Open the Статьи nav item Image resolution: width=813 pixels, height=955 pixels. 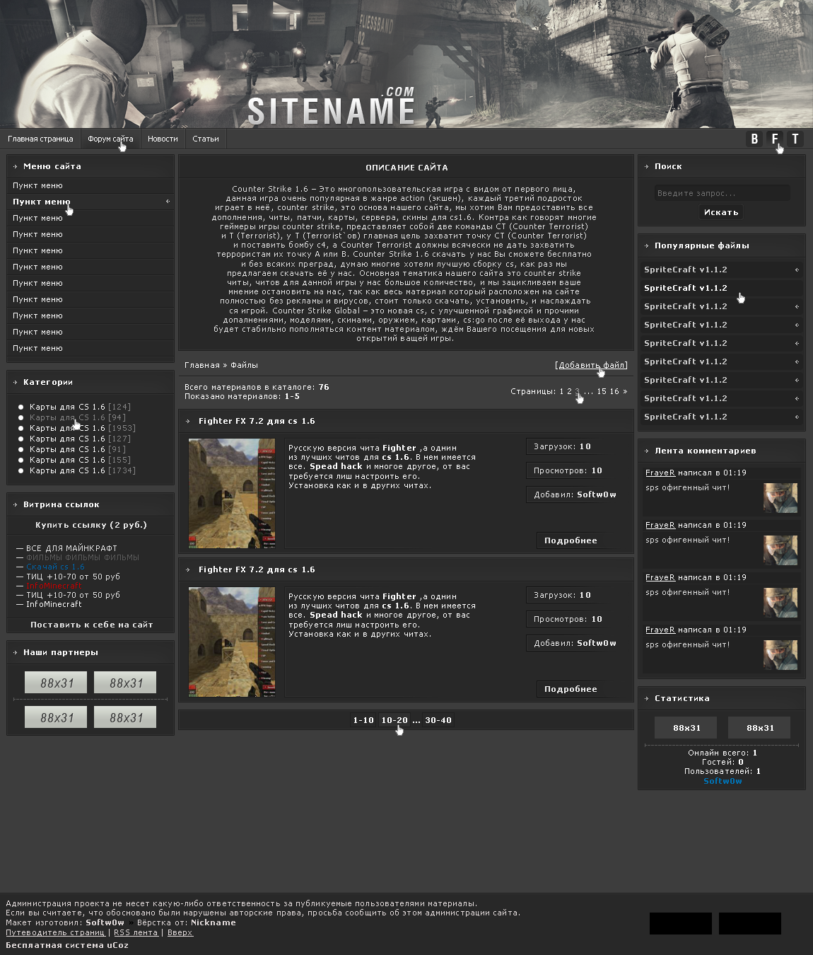[x=206, y=139]
